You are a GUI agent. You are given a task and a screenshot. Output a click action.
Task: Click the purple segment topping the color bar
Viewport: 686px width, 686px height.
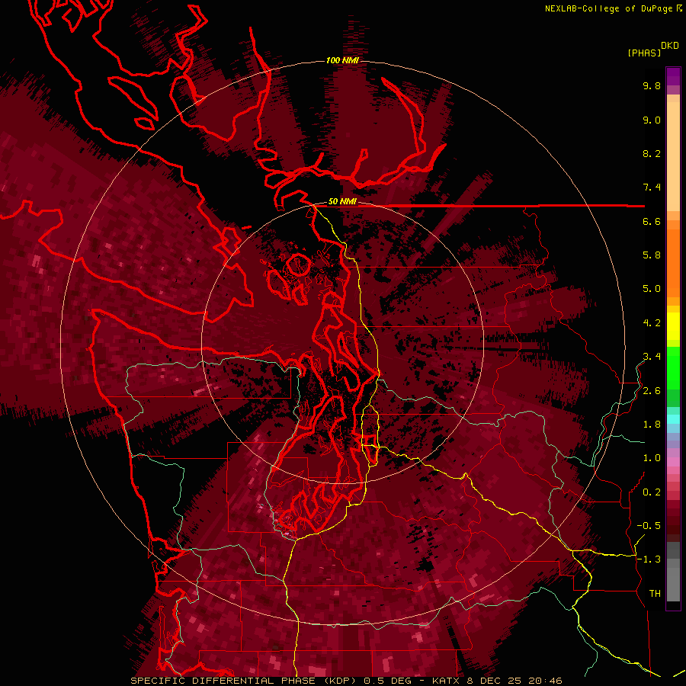[673, 76]
